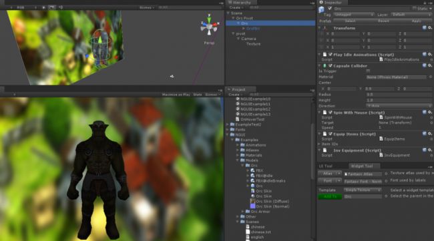Open Capsule Collider help book icon

coord(424,65)
